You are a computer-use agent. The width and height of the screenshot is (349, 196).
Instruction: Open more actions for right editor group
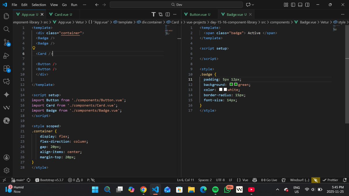[343, 14]
